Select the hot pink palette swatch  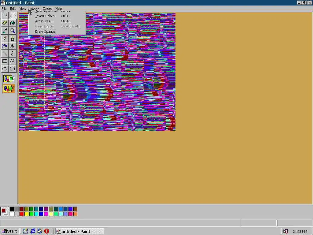(71, 214)
